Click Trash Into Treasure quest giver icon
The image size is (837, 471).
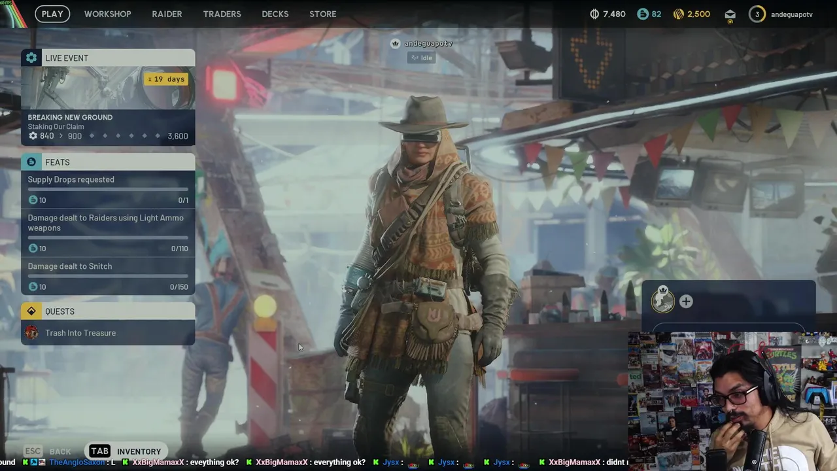(31, 333)
